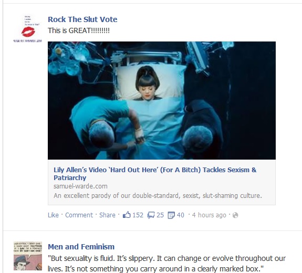The height and width of the screenshot is (273, 302).
Task: Open the Lily Allen video preview image
Action: 162,100
